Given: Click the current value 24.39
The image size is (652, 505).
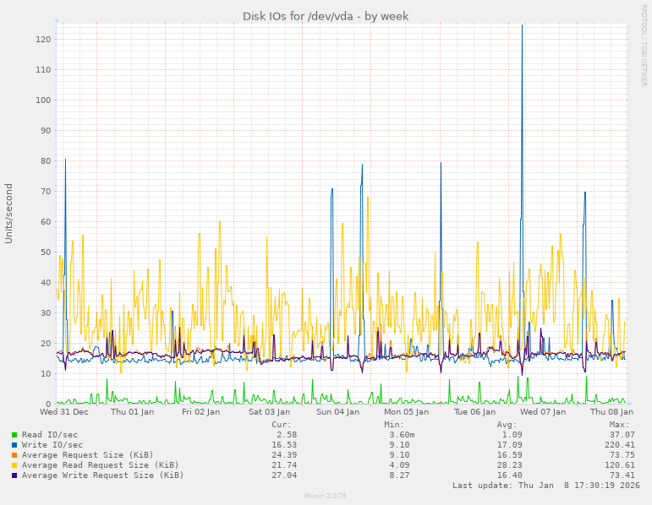Looking at the screenshot, I should [284, 455].
